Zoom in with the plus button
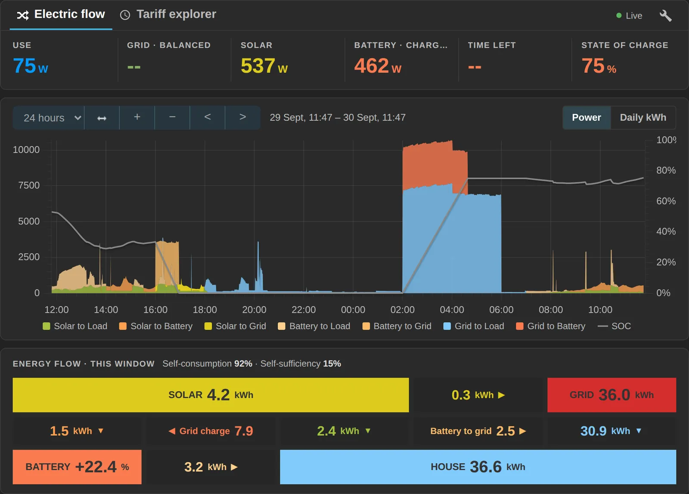This screenshot has width=689, height=494. (x=137, y=118)
